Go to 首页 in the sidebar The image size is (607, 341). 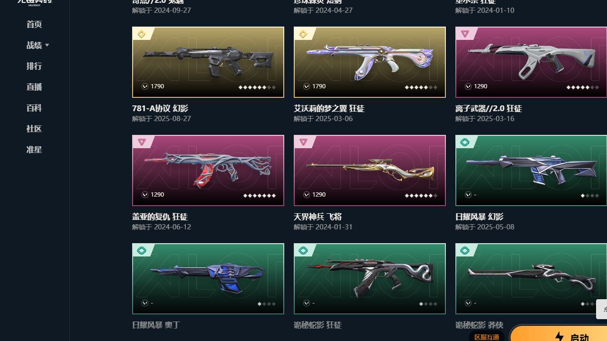(x=34, y=24)
